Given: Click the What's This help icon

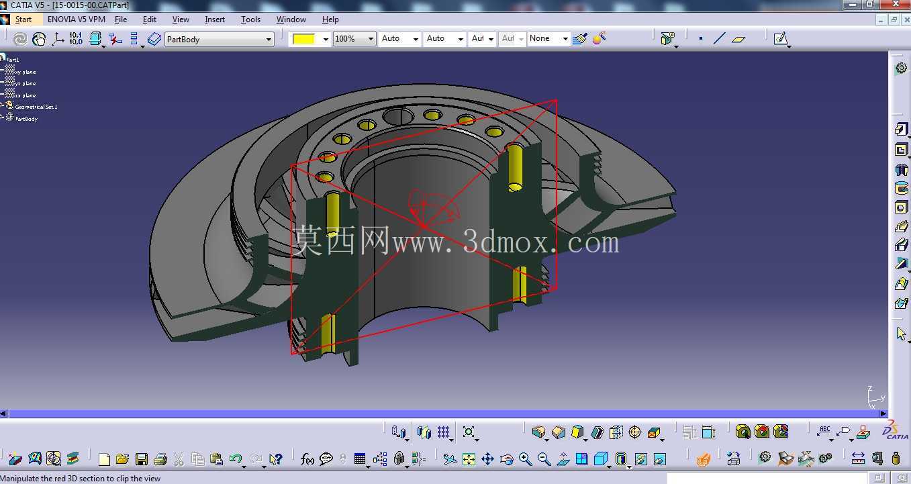Looking at the screenshot, I should [x=275, y=459].
